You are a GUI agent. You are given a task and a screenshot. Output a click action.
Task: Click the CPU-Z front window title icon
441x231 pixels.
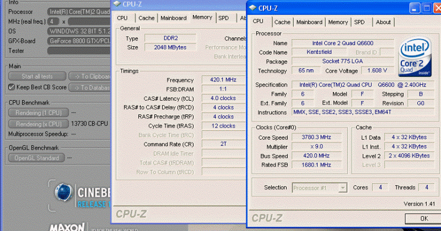click(x=253, y=8)
